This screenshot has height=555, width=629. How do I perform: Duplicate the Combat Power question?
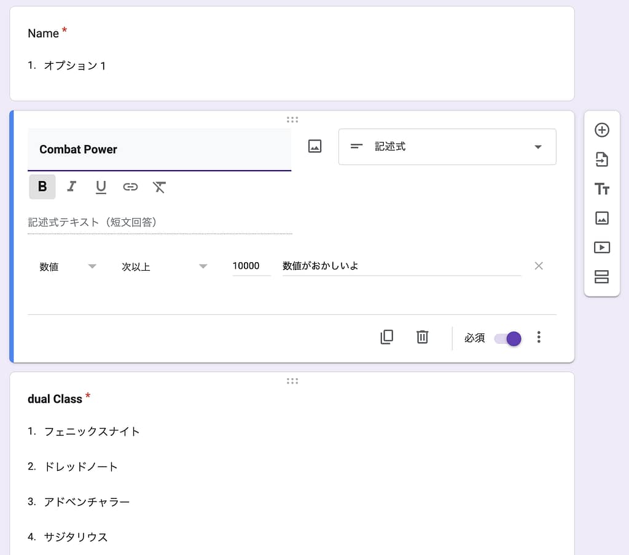tap(387, 337)
